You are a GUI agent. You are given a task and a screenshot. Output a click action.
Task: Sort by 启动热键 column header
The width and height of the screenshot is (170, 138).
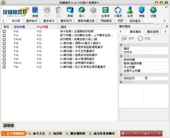(x=24, y=27)
